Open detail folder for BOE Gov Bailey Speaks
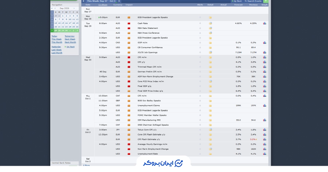Viewport: 328px width, 172px height. [x=210, y=101]
